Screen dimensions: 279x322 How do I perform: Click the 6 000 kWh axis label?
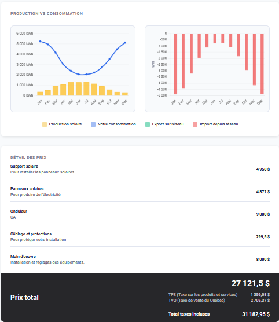(x=25, y=34)
